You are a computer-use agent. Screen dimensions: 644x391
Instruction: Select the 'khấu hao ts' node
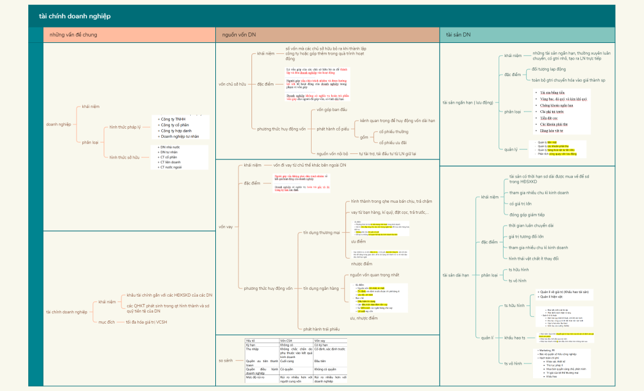(514, 338)
